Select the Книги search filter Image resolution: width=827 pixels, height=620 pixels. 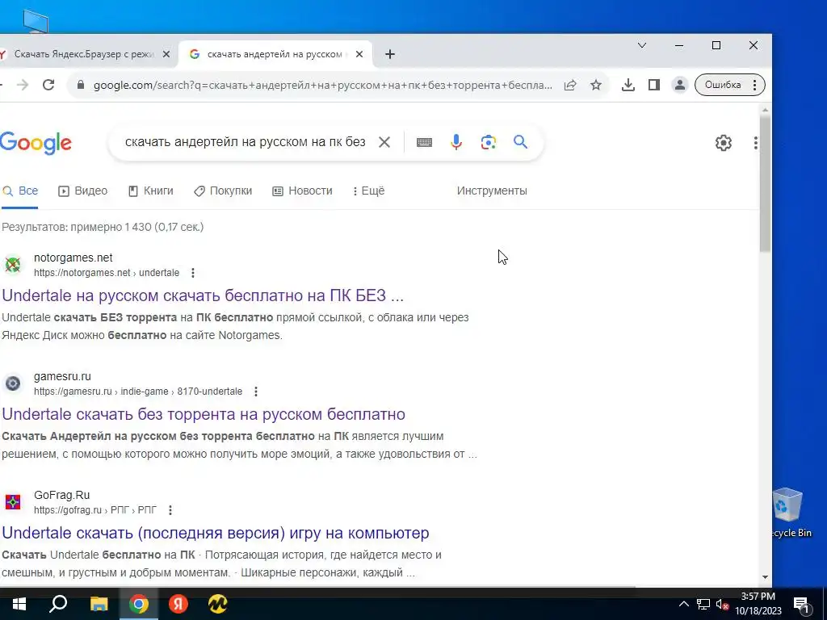click(151, 191)
